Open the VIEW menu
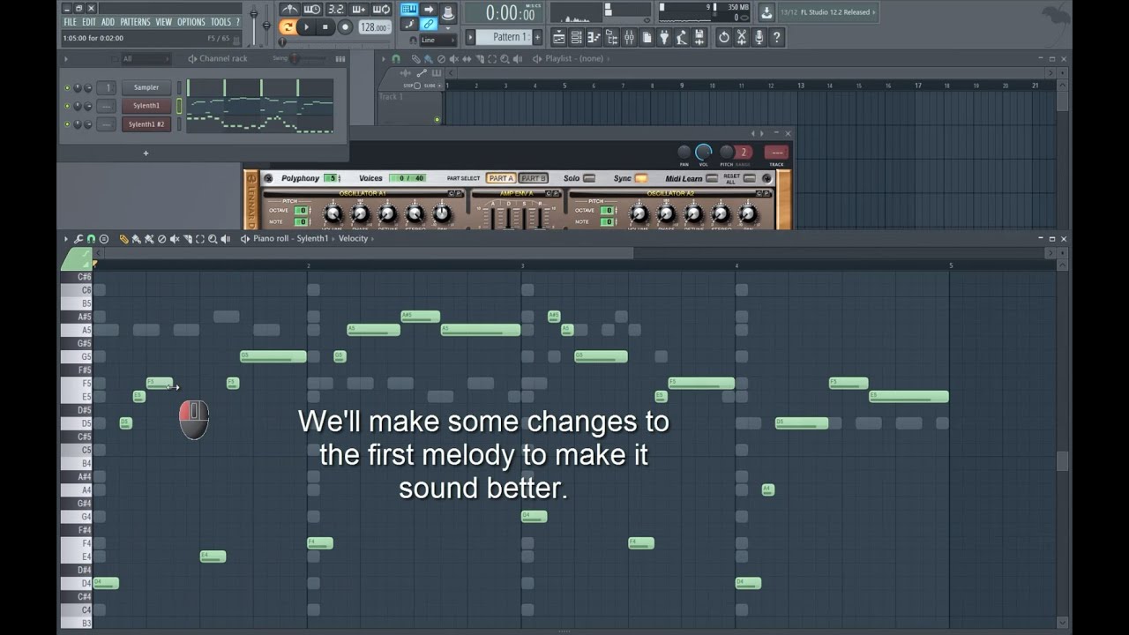 (x=164, y=22)
